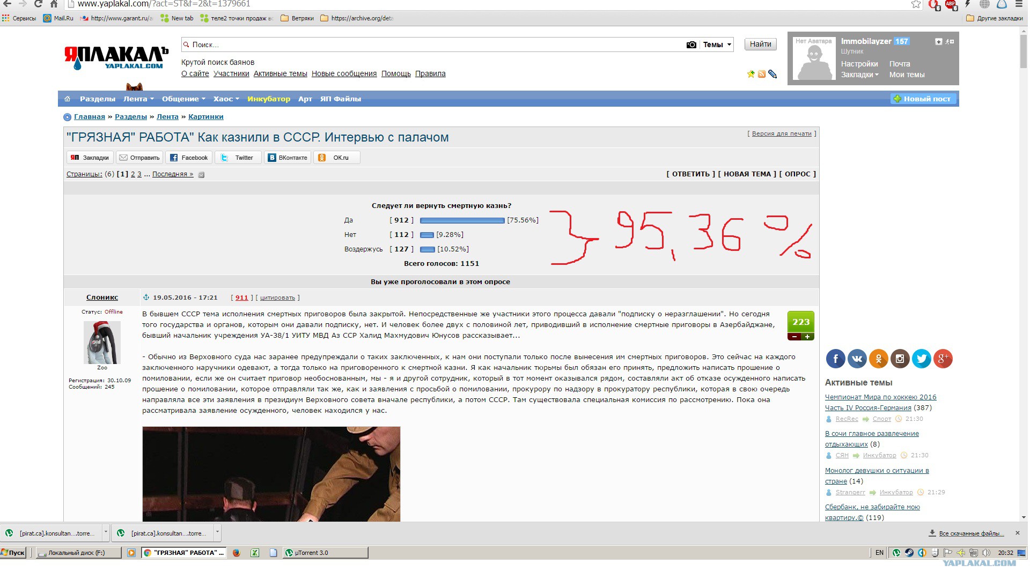Open the Инкубатор menu item
Image resolution: width=1030 pixels, height=579 pixels.
(x=268, y=99)
